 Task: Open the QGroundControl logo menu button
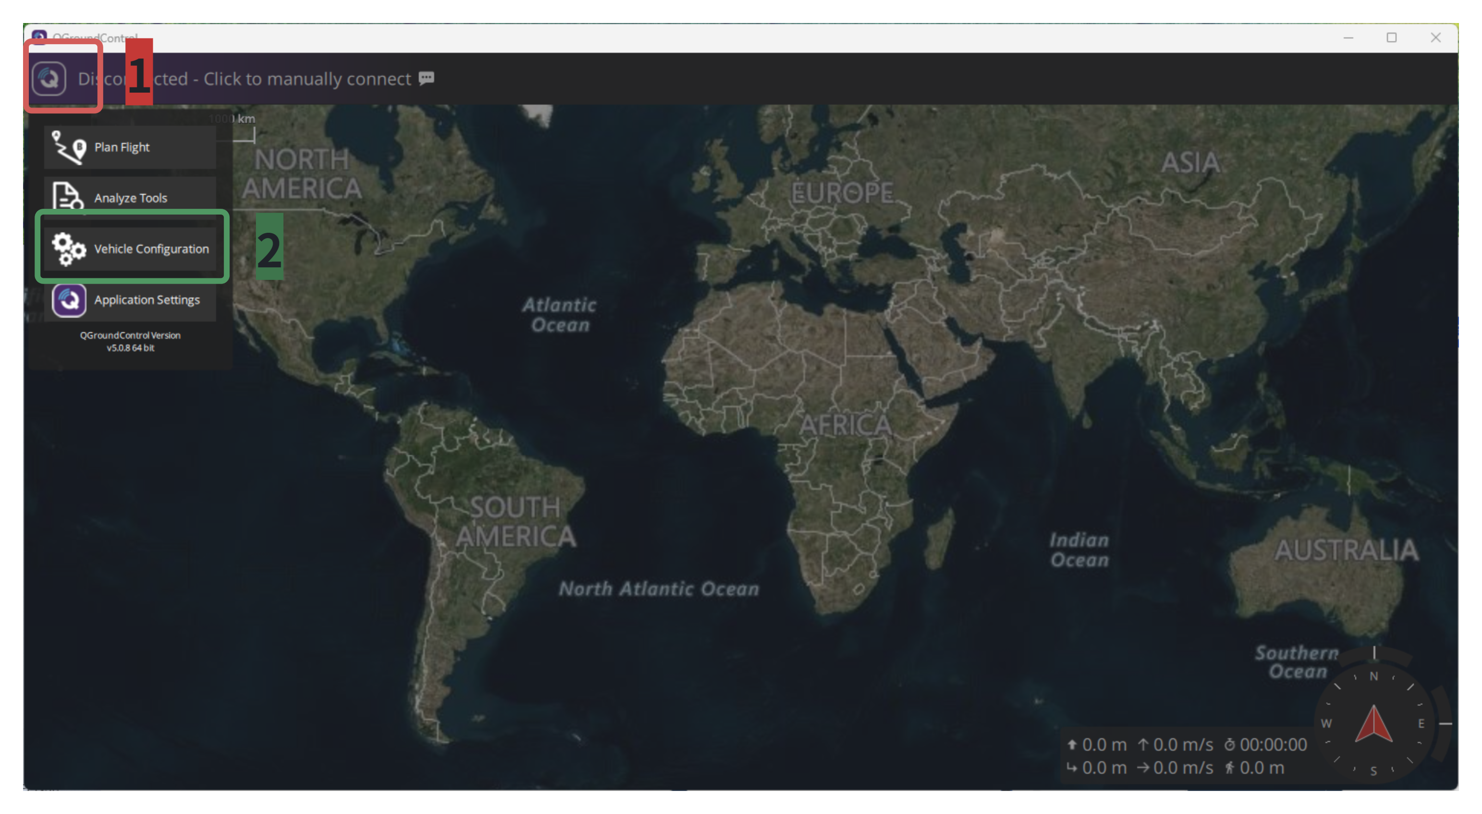tap(49, 78)
